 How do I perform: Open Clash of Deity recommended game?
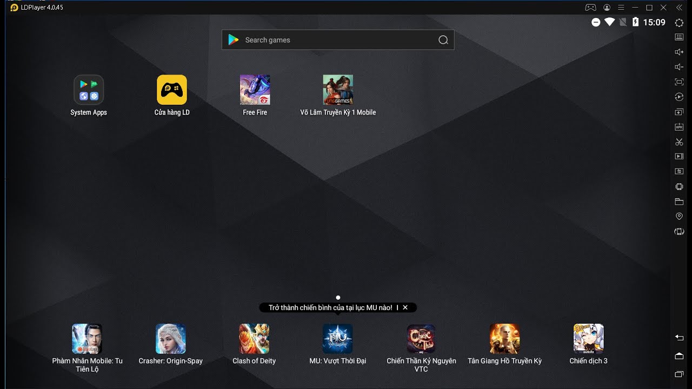click(x=254, y=344)
